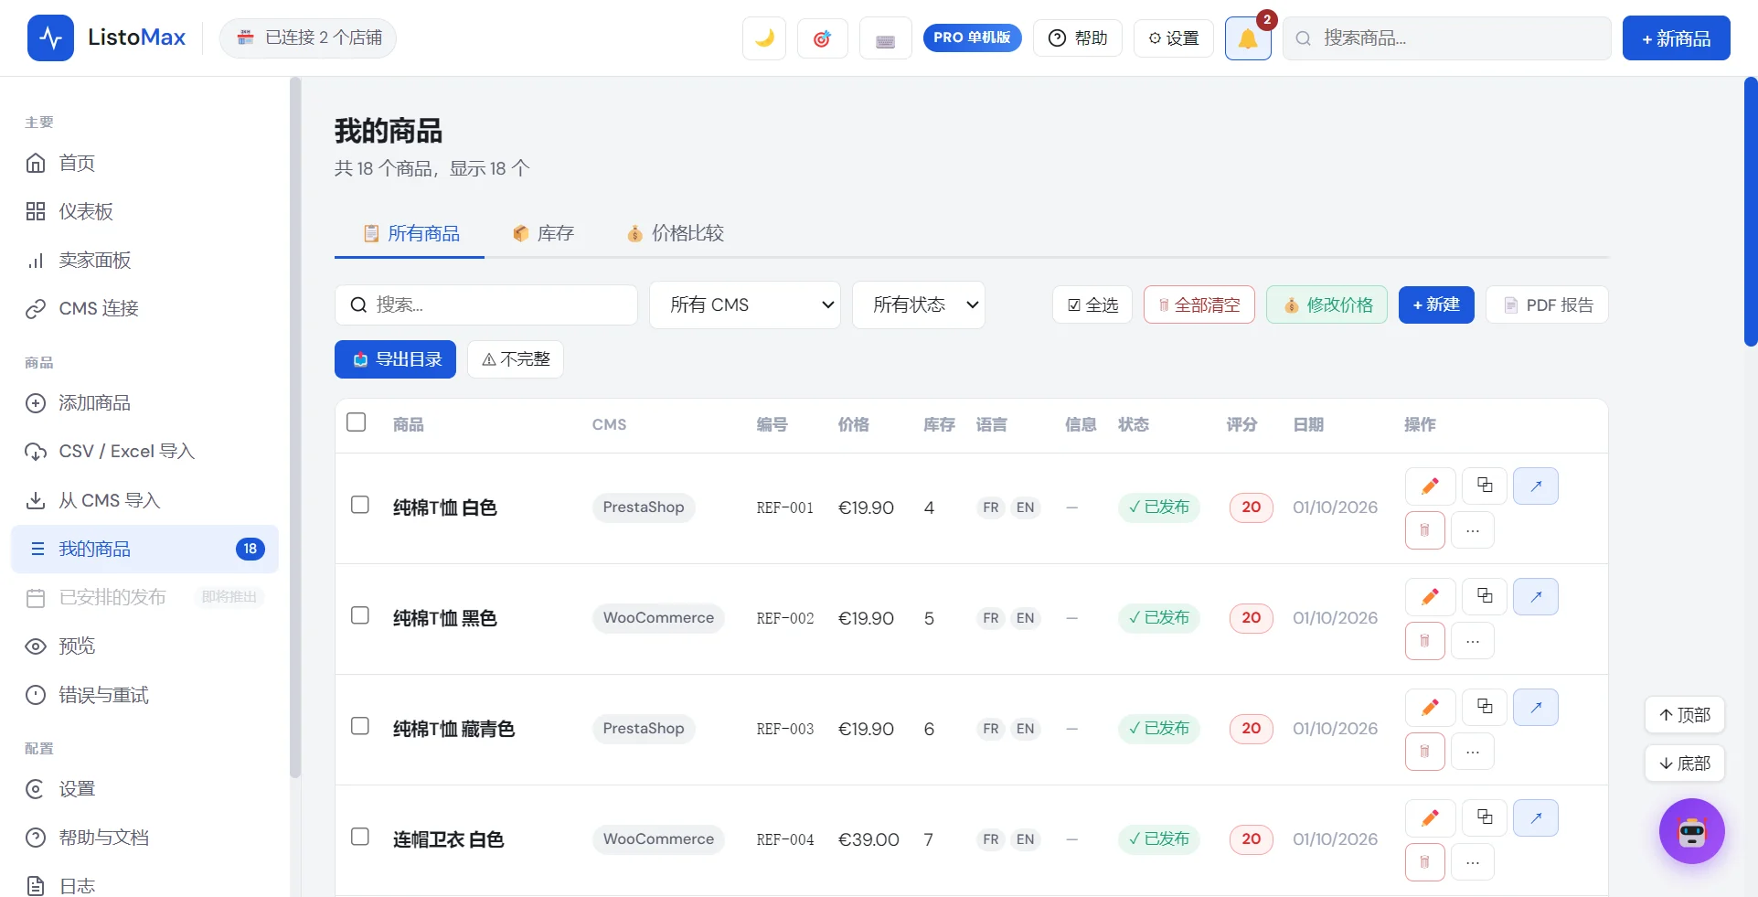Click the ListoMax logo icon
Viewport: 1758px width, 897px height.
[x=50, y=37]
